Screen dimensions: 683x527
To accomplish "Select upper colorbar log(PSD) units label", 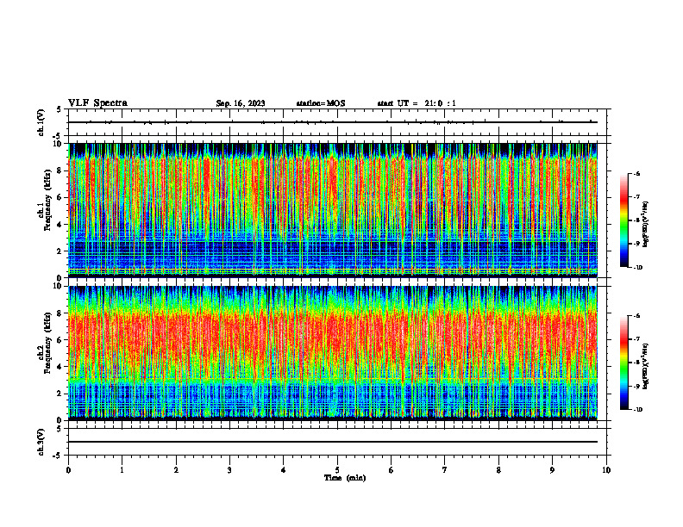I will (x=646, y=225).
